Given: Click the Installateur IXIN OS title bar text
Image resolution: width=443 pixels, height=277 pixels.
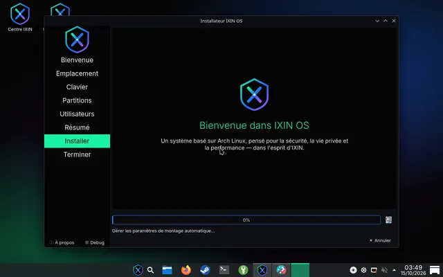Looking at the screenshot, I should (x=221, y=21).
